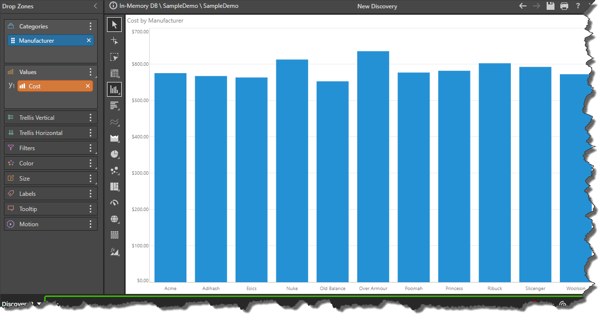Remove the Cost chip from Values
The image size is (606, 321).
[88, 86]
